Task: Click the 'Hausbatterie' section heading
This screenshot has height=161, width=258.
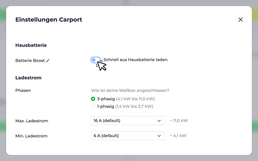Action: [x=31, y=45]
